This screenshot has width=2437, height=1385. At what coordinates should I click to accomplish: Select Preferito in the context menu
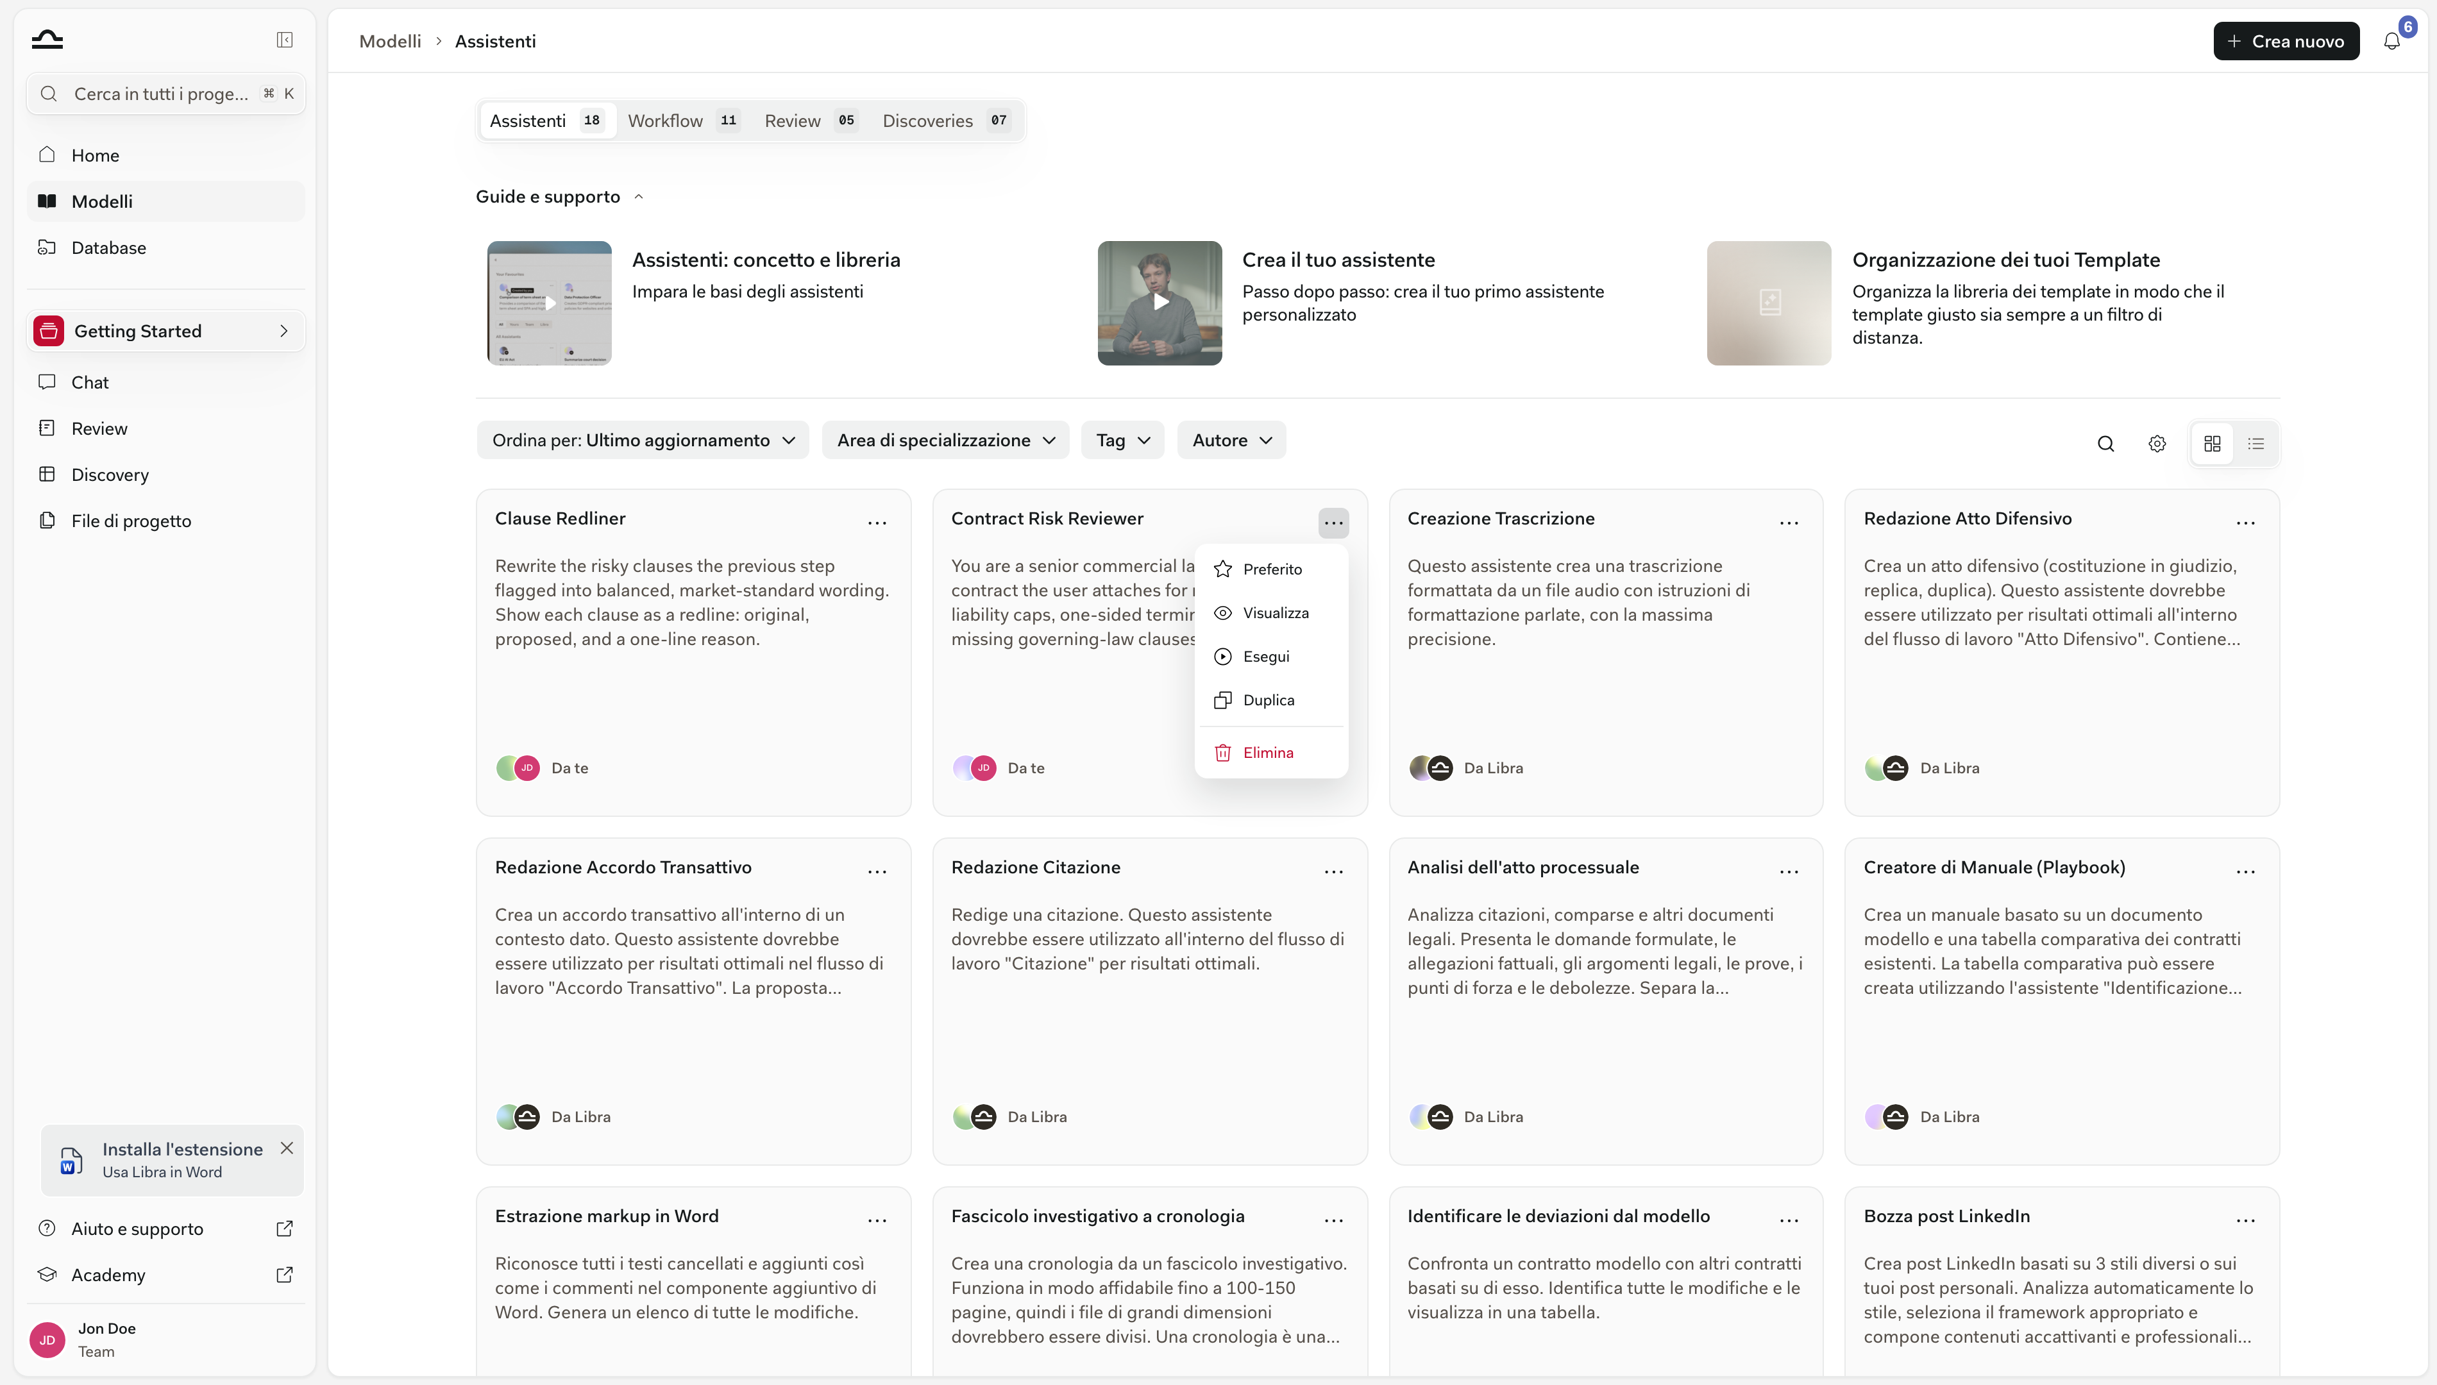point(1272,569)
